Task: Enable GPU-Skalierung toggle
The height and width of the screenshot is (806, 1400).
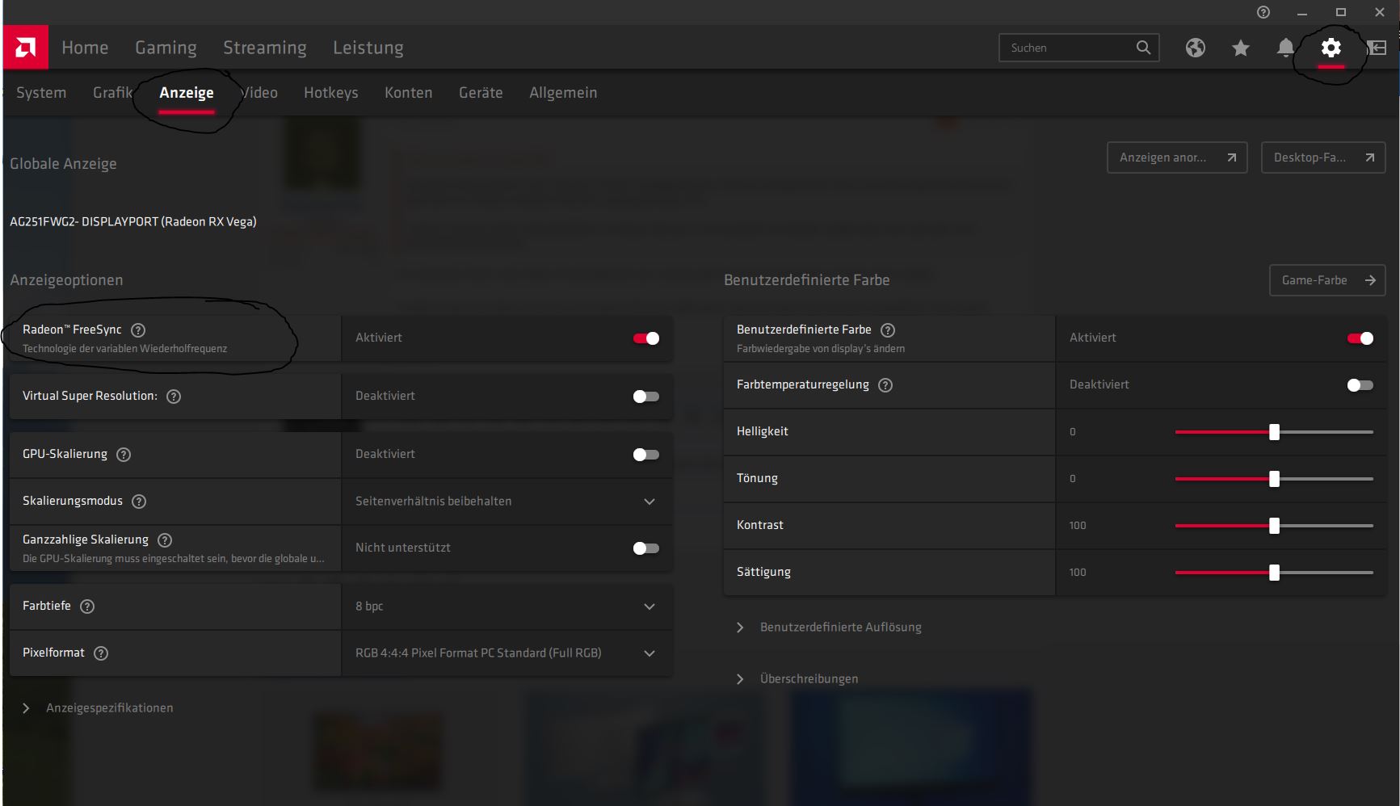Action: pyautogui.click(x=646, y=454)
